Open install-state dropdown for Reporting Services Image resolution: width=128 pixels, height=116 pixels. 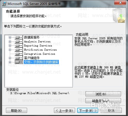[19, 46]
